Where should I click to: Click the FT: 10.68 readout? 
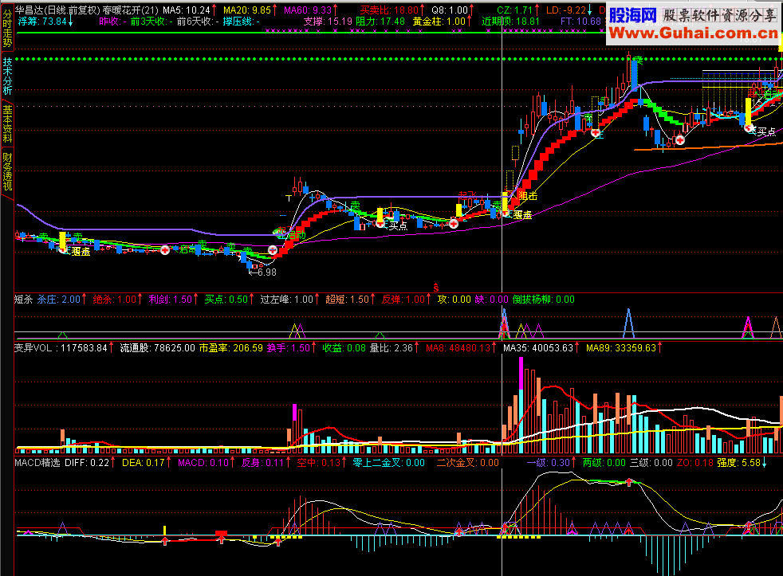point(580,22)
